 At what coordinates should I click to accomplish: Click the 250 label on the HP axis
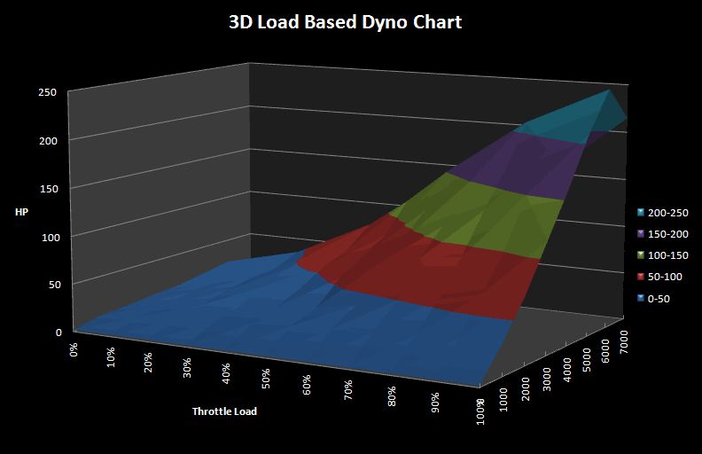[x=48, y=92]
